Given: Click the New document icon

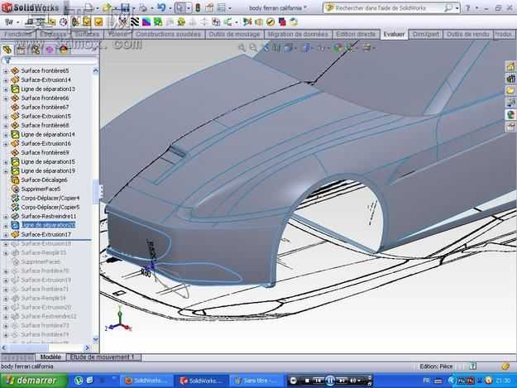Looking at the screenshot, I should (89, 7).
